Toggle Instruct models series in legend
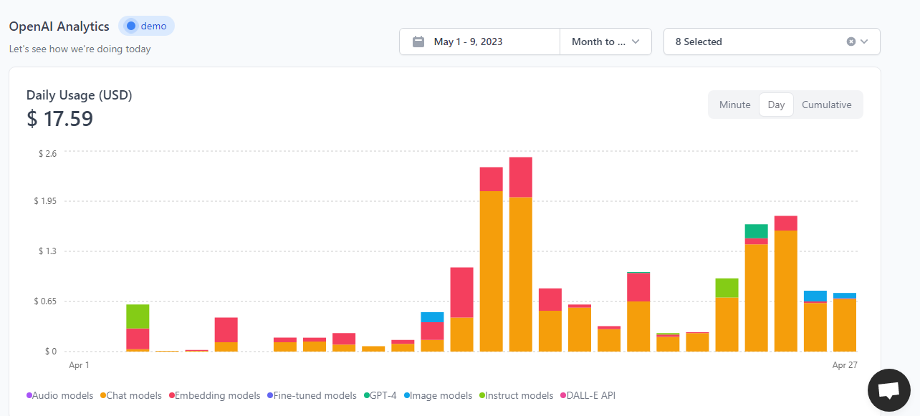920x416 pixels. (x=519, y=395)
